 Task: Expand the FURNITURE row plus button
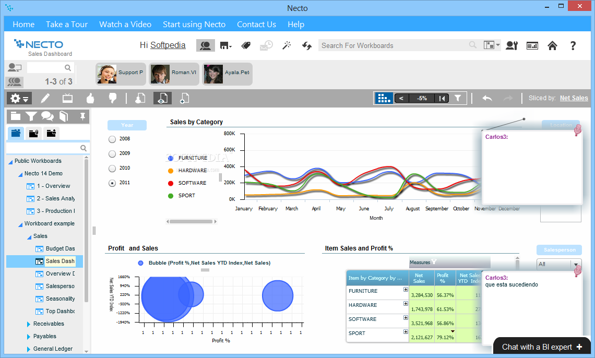[x=406, y=289]
